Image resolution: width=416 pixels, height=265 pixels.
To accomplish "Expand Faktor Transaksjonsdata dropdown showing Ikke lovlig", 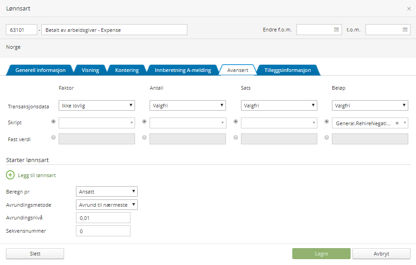I will click(97, 106).
